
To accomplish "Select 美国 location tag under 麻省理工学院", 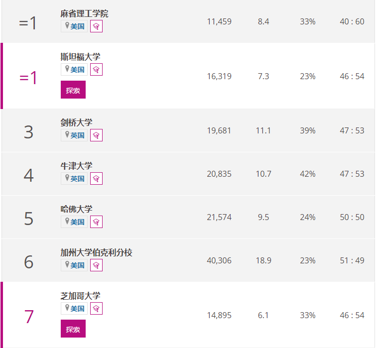I will pos(74,26).
